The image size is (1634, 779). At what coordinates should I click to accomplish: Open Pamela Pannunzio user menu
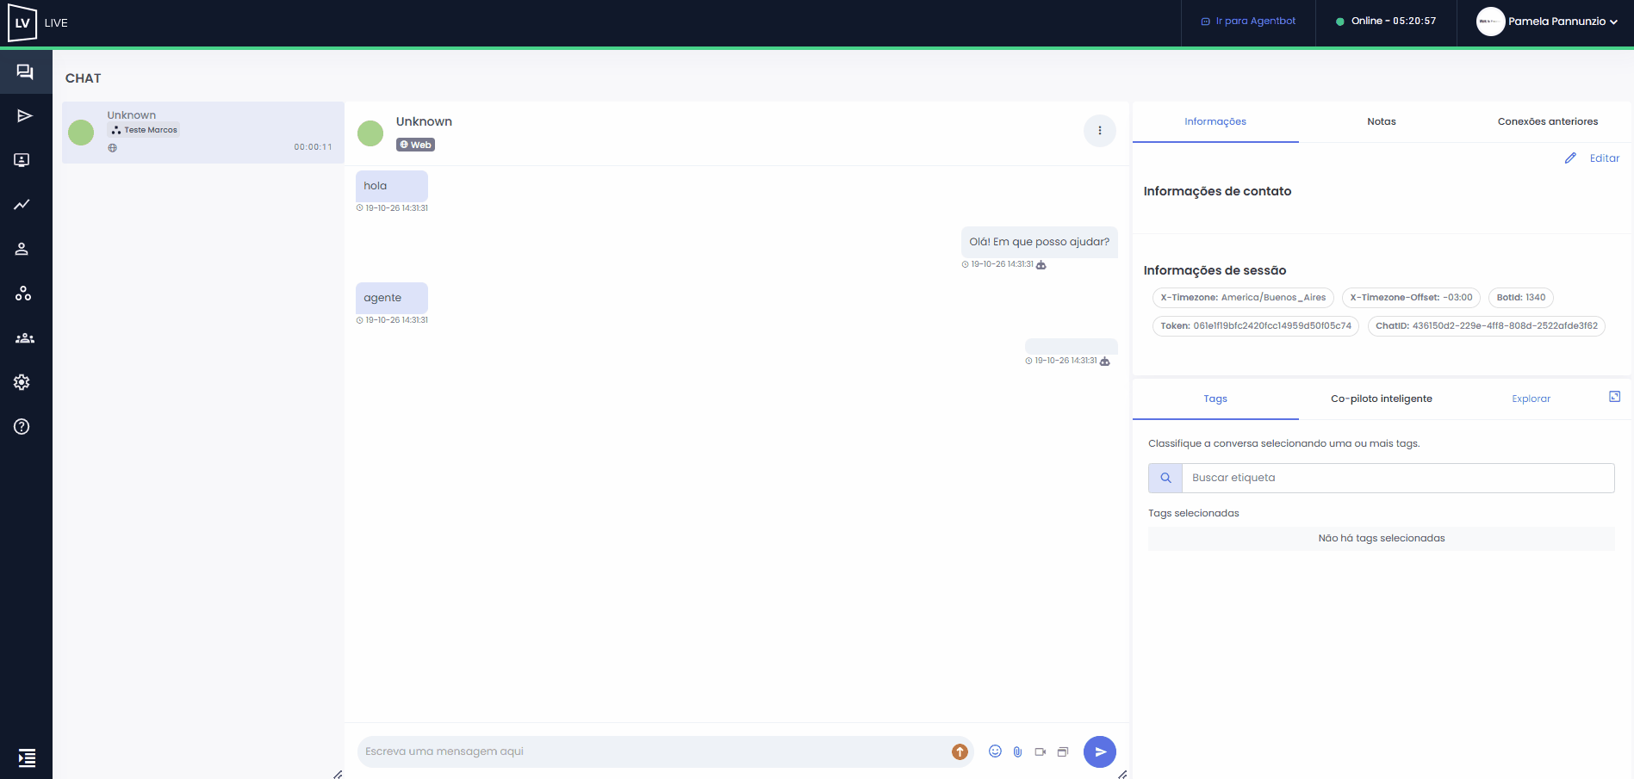[1547, 22]
